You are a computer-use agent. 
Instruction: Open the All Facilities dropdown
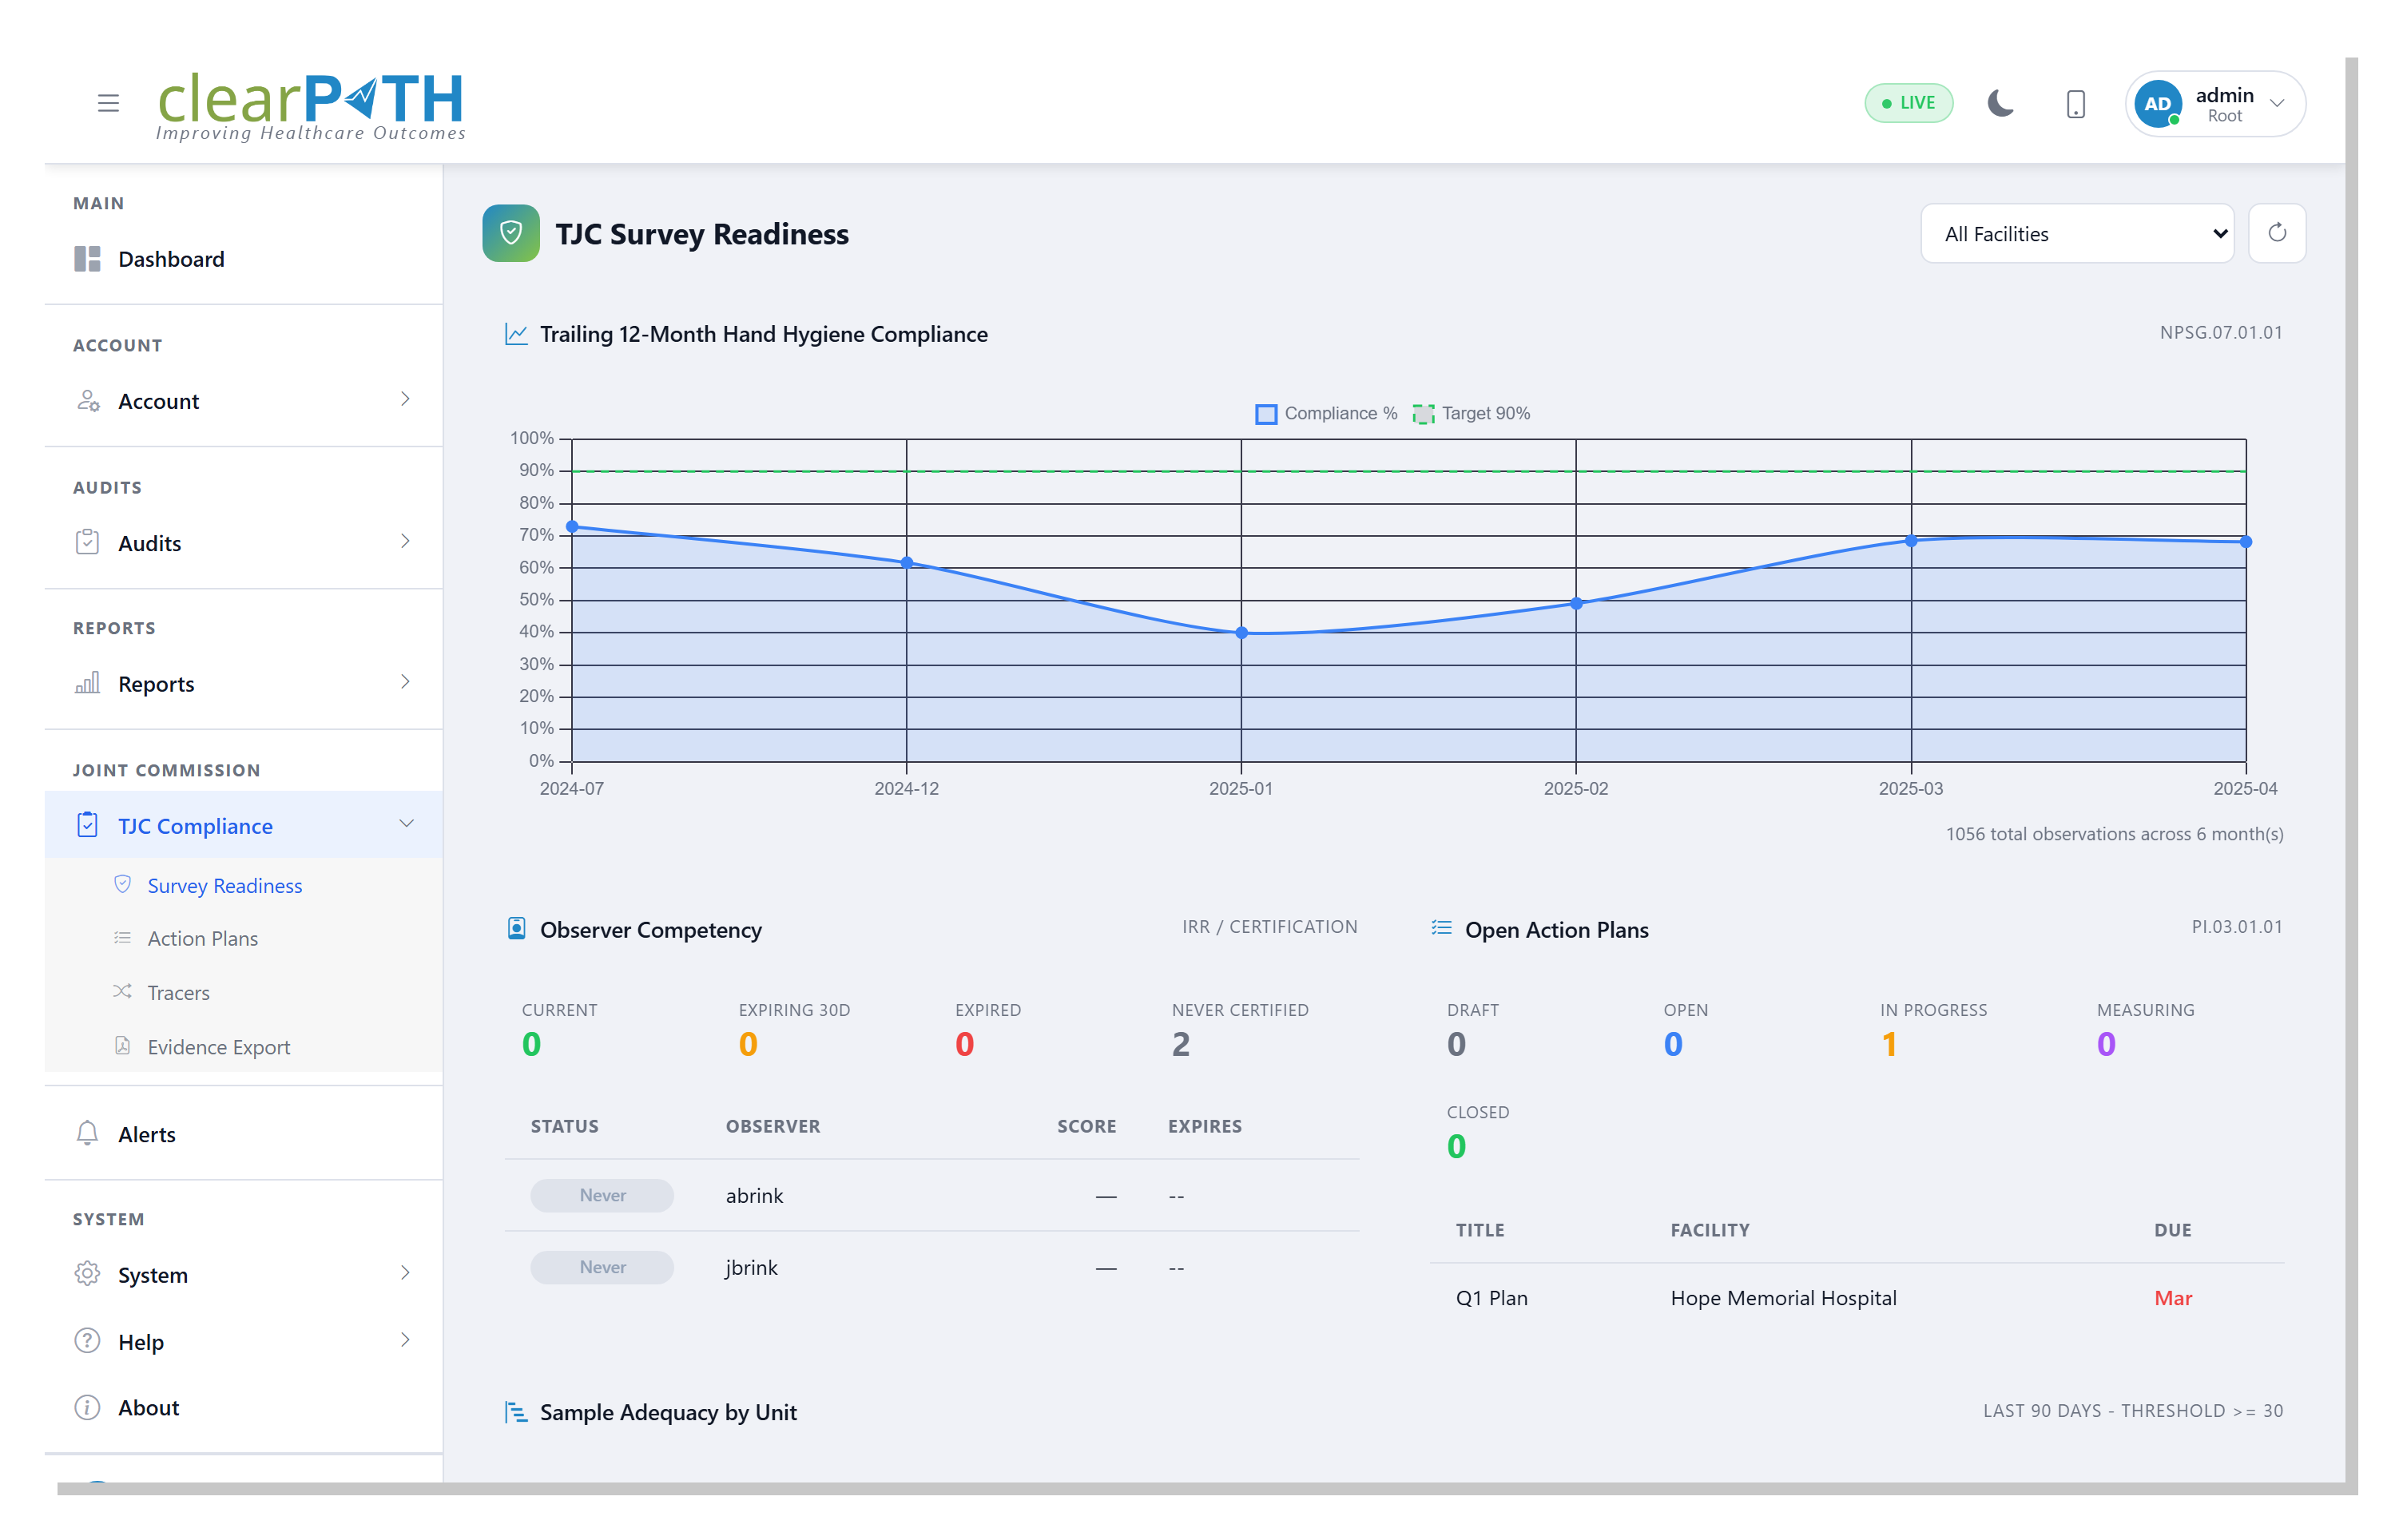[2077, 233]
